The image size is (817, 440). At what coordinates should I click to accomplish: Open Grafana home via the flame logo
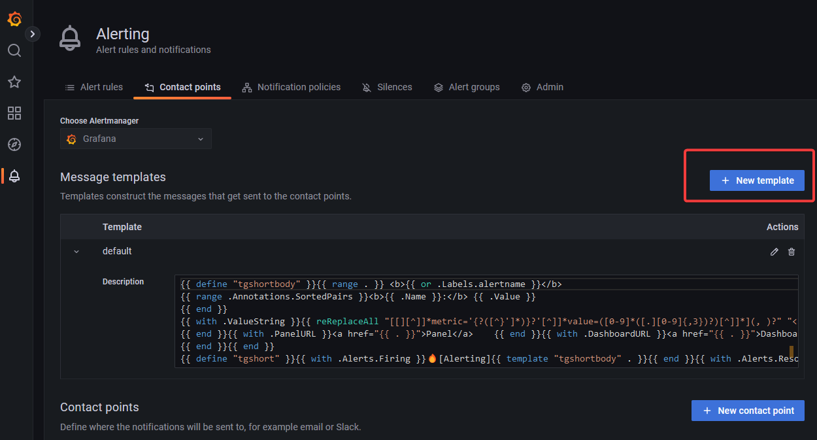[x=14, y=18]
